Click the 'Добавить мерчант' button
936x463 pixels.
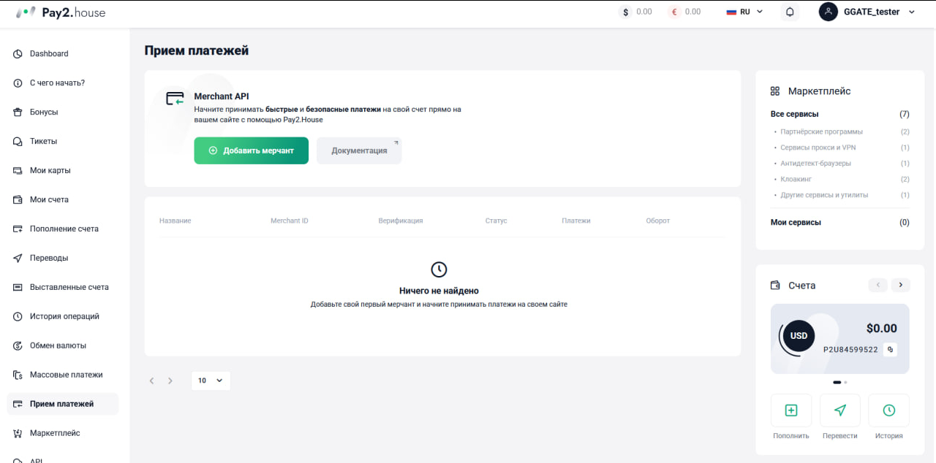[251, 150]
